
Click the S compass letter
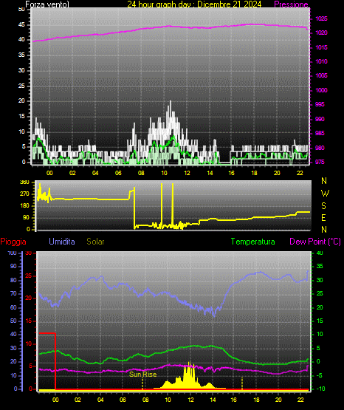point(323,206)
